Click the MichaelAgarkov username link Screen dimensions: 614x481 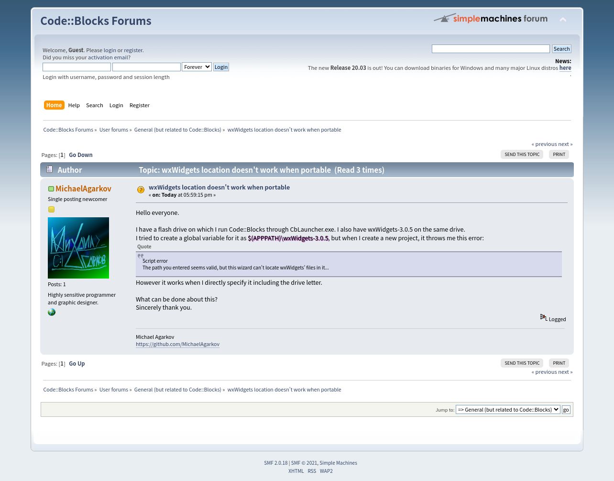tap(83, 189)
